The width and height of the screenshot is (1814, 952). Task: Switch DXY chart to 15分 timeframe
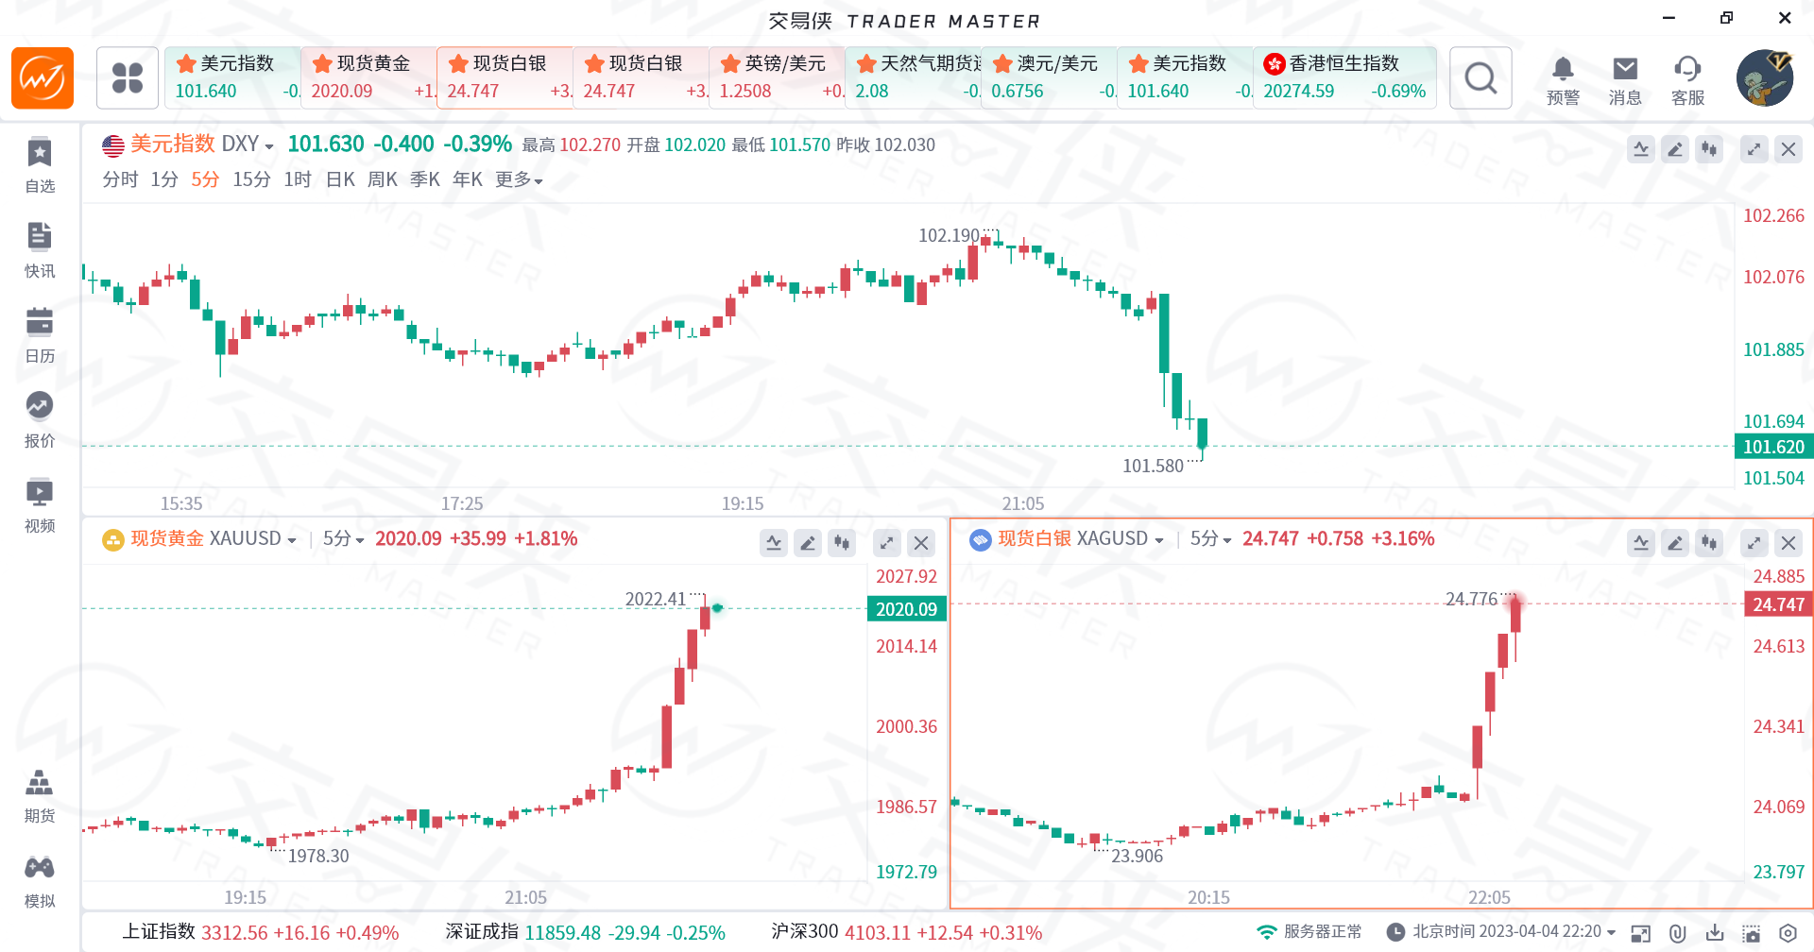251,179
